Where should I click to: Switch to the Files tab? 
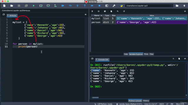[x=152, y=54]
